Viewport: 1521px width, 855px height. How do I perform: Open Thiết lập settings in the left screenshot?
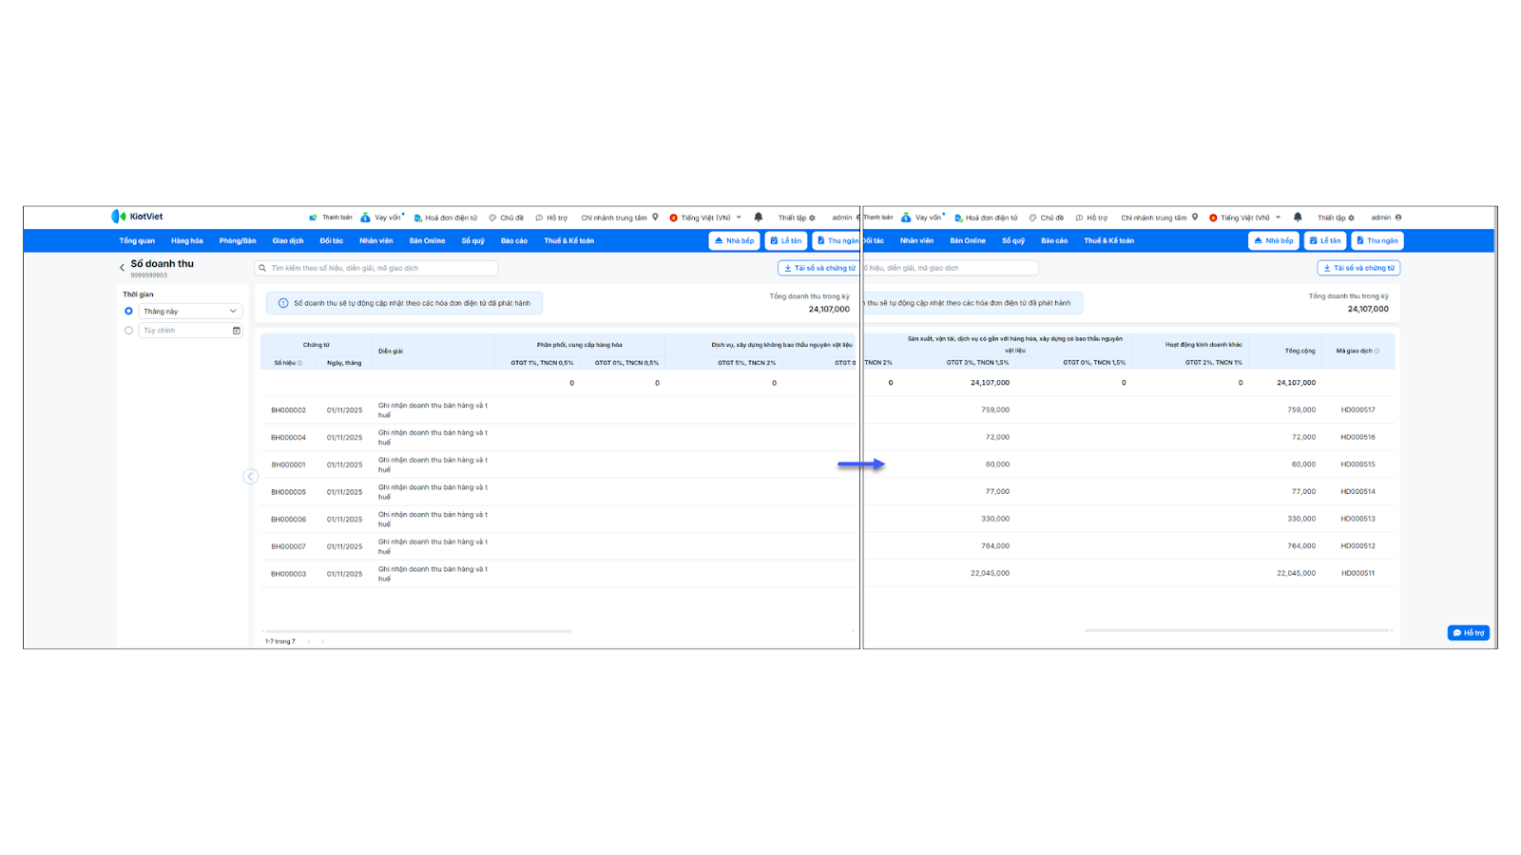797,218
